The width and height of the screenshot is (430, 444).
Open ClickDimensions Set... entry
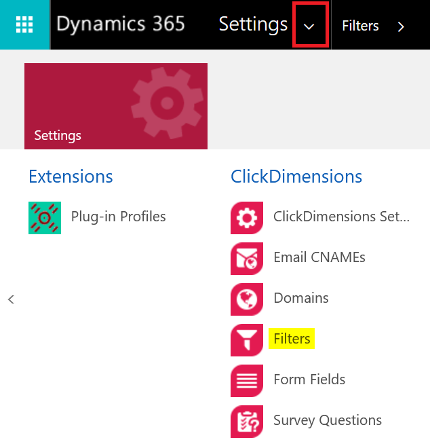pyautogui.click(x=341, y=217)
